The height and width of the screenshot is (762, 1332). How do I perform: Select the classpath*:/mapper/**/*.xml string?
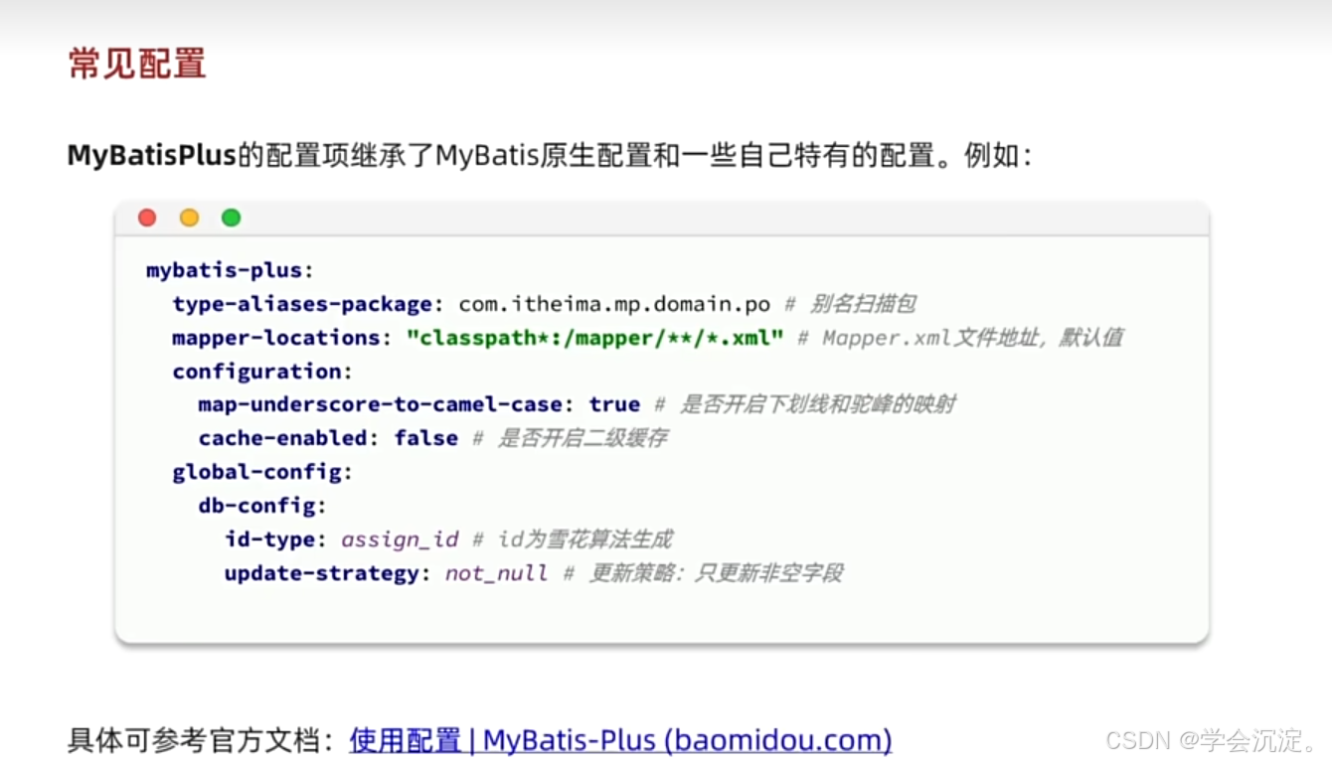pos(594,338)
